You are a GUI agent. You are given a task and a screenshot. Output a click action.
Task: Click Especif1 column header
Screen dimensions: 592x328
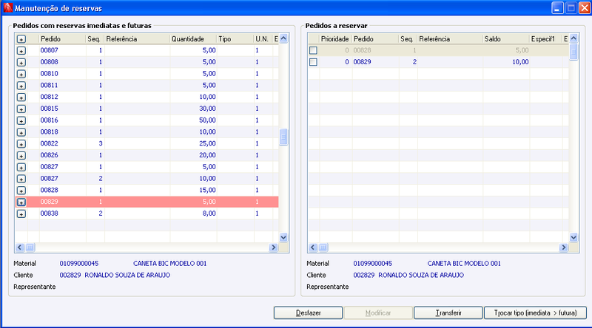pos(546,39)
